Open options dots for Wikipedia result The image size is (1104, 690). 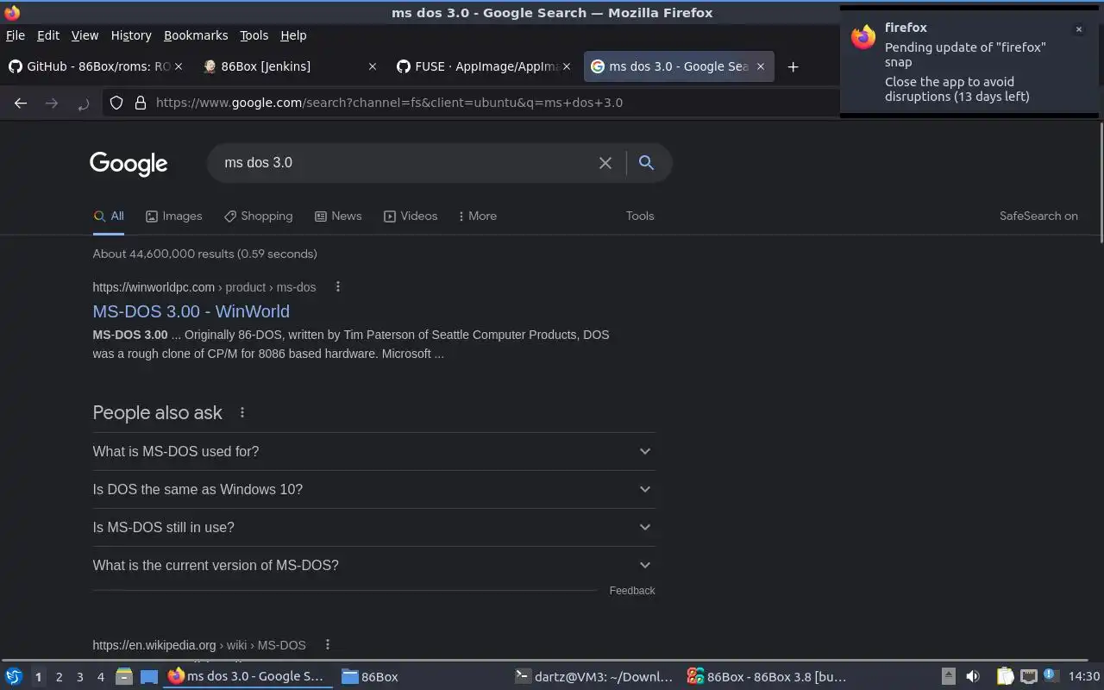tap(327, 644)
